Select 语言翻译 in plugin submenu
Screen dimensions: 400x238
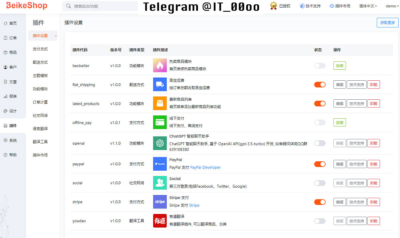[40, 129]
